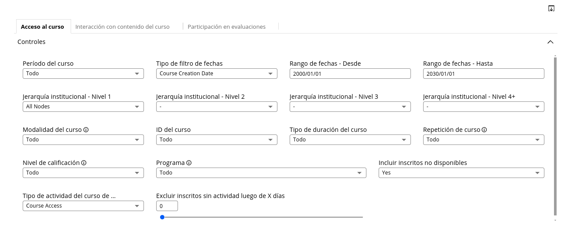The height and width of the screenshot is (225, 571).
Task: Switch to Interacción con contenido del curso tab
Action: pos(122,27)
